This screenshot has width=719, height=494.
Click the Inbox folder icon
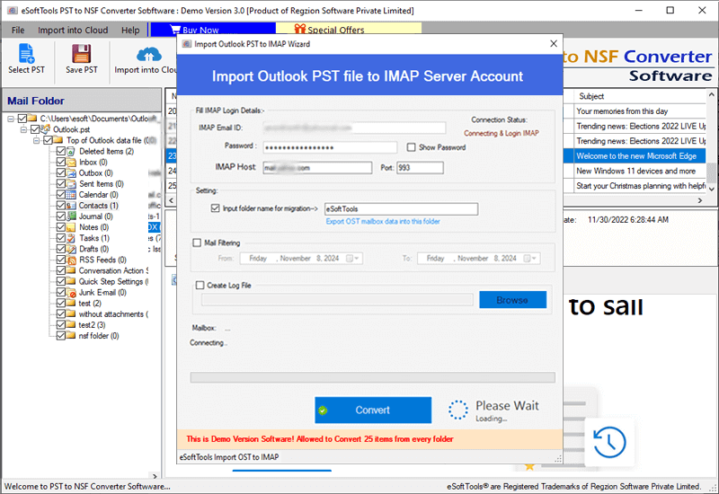tap(71, 163)
